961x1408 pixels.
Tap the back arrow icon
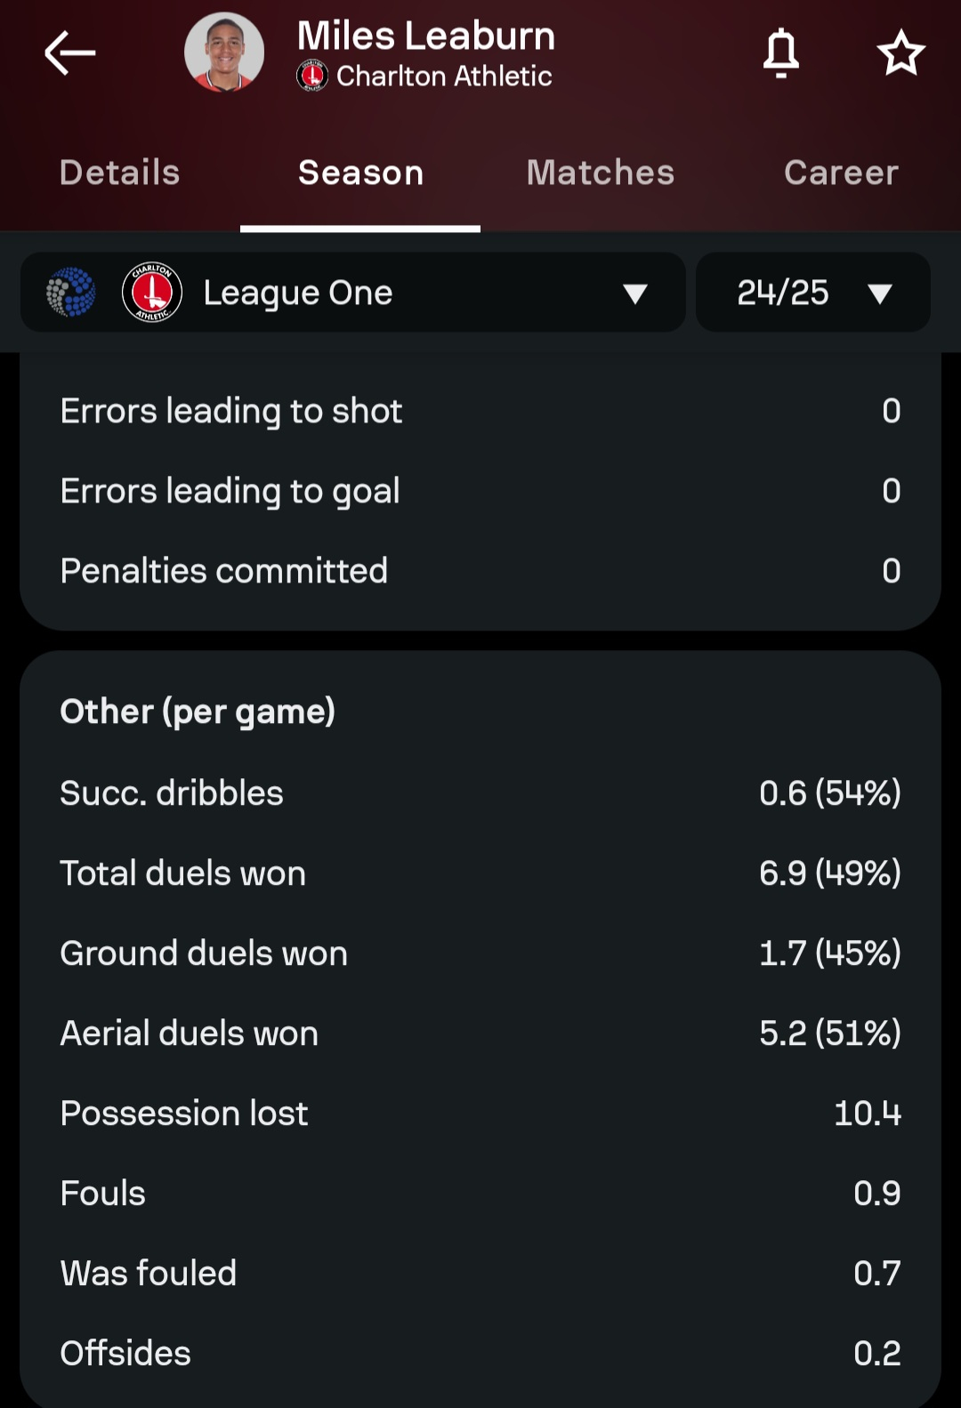[x=70, y=53]
